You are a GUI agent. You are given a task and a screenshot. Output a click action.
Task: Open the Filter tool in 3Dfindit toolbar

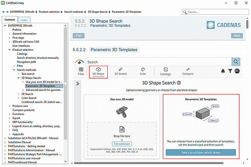(81, 71)
